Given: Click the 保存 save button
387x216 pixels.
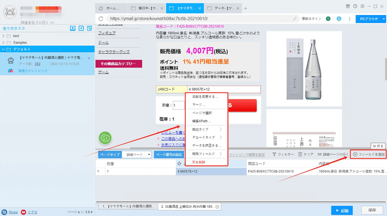Looking at the screenshot, I should [372, 210].
